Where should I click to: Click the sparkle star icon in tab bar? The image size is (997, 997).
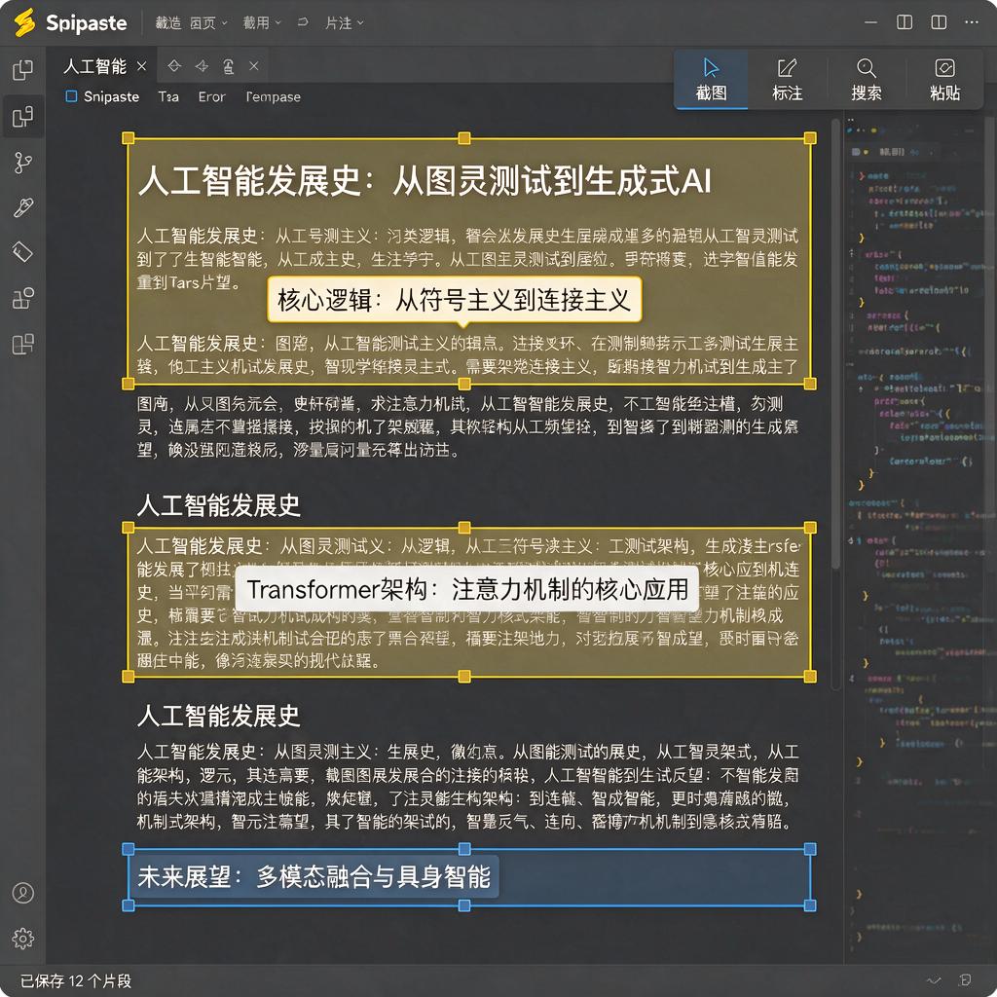(x=202, y=66)
